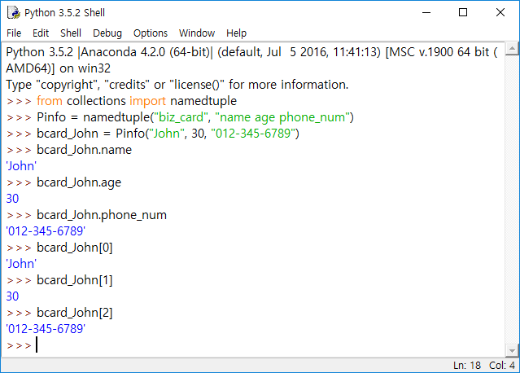Click the Python IDLE icon in title bar
The image size is (520, 373).
click(14, 12)
